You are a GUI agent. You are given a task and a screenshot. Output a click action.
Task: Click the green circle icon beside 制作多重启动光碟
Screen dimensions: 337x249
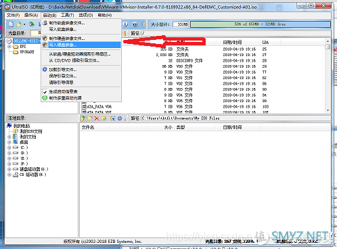[x=45, y=98]
